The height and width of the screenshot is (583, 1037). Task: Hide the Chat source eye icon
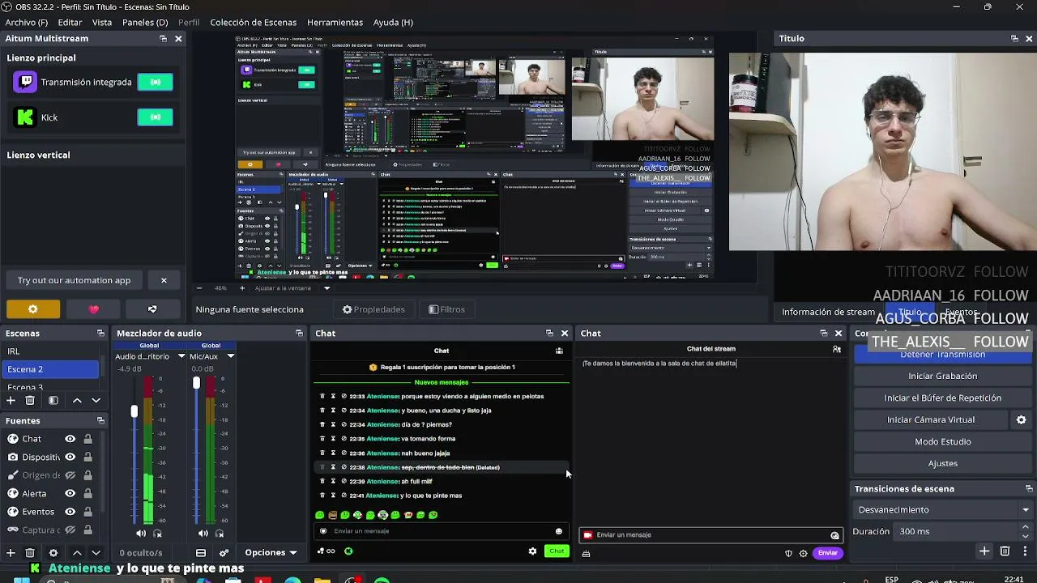point(70,439)
